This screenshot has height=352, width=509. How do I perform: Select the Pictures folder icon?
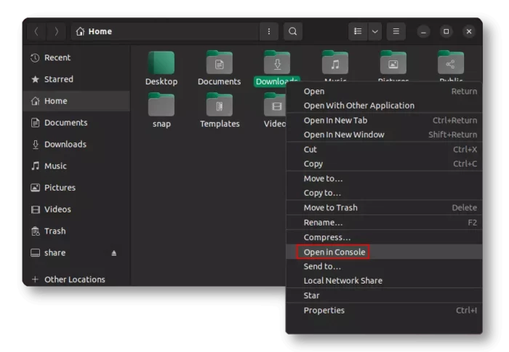(x=393, y=63)
